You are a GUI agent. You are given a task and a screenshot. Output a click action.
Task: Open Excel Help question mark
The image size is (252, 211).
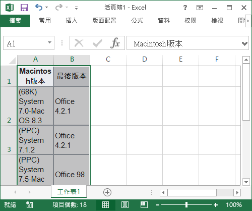[185, 8]
